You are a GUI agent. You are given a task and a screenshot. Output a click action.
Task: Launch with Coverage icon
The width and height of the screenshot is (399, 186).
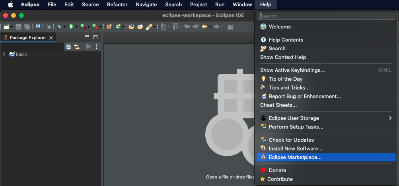[83, 27]
